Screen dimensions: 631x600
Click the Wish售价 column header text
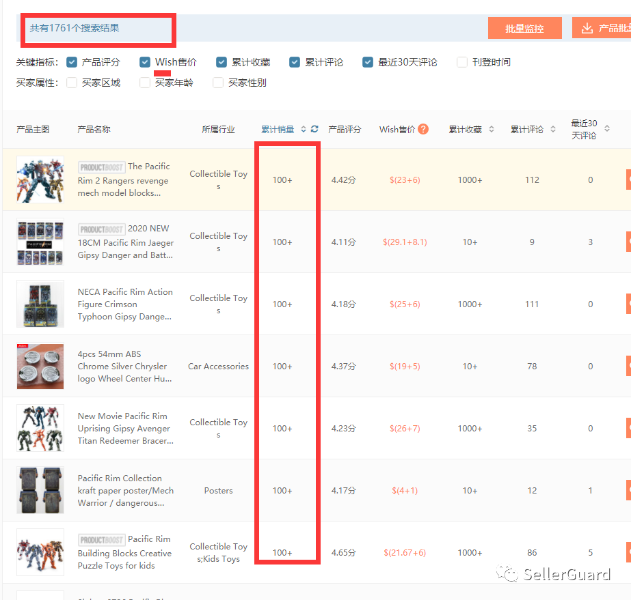click(397, 129)
